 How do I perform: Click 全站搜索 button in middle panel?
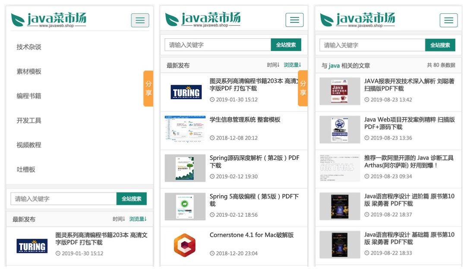coord(286,45)
